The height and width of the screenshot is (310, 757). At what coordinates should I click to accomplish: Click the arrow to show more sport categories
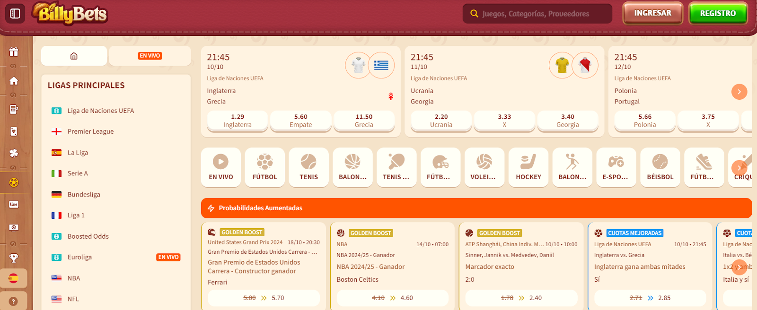click(739, 168)
